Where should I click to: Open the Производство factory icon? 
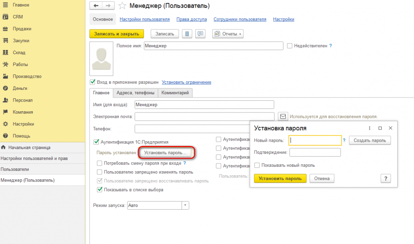point(5,76)
